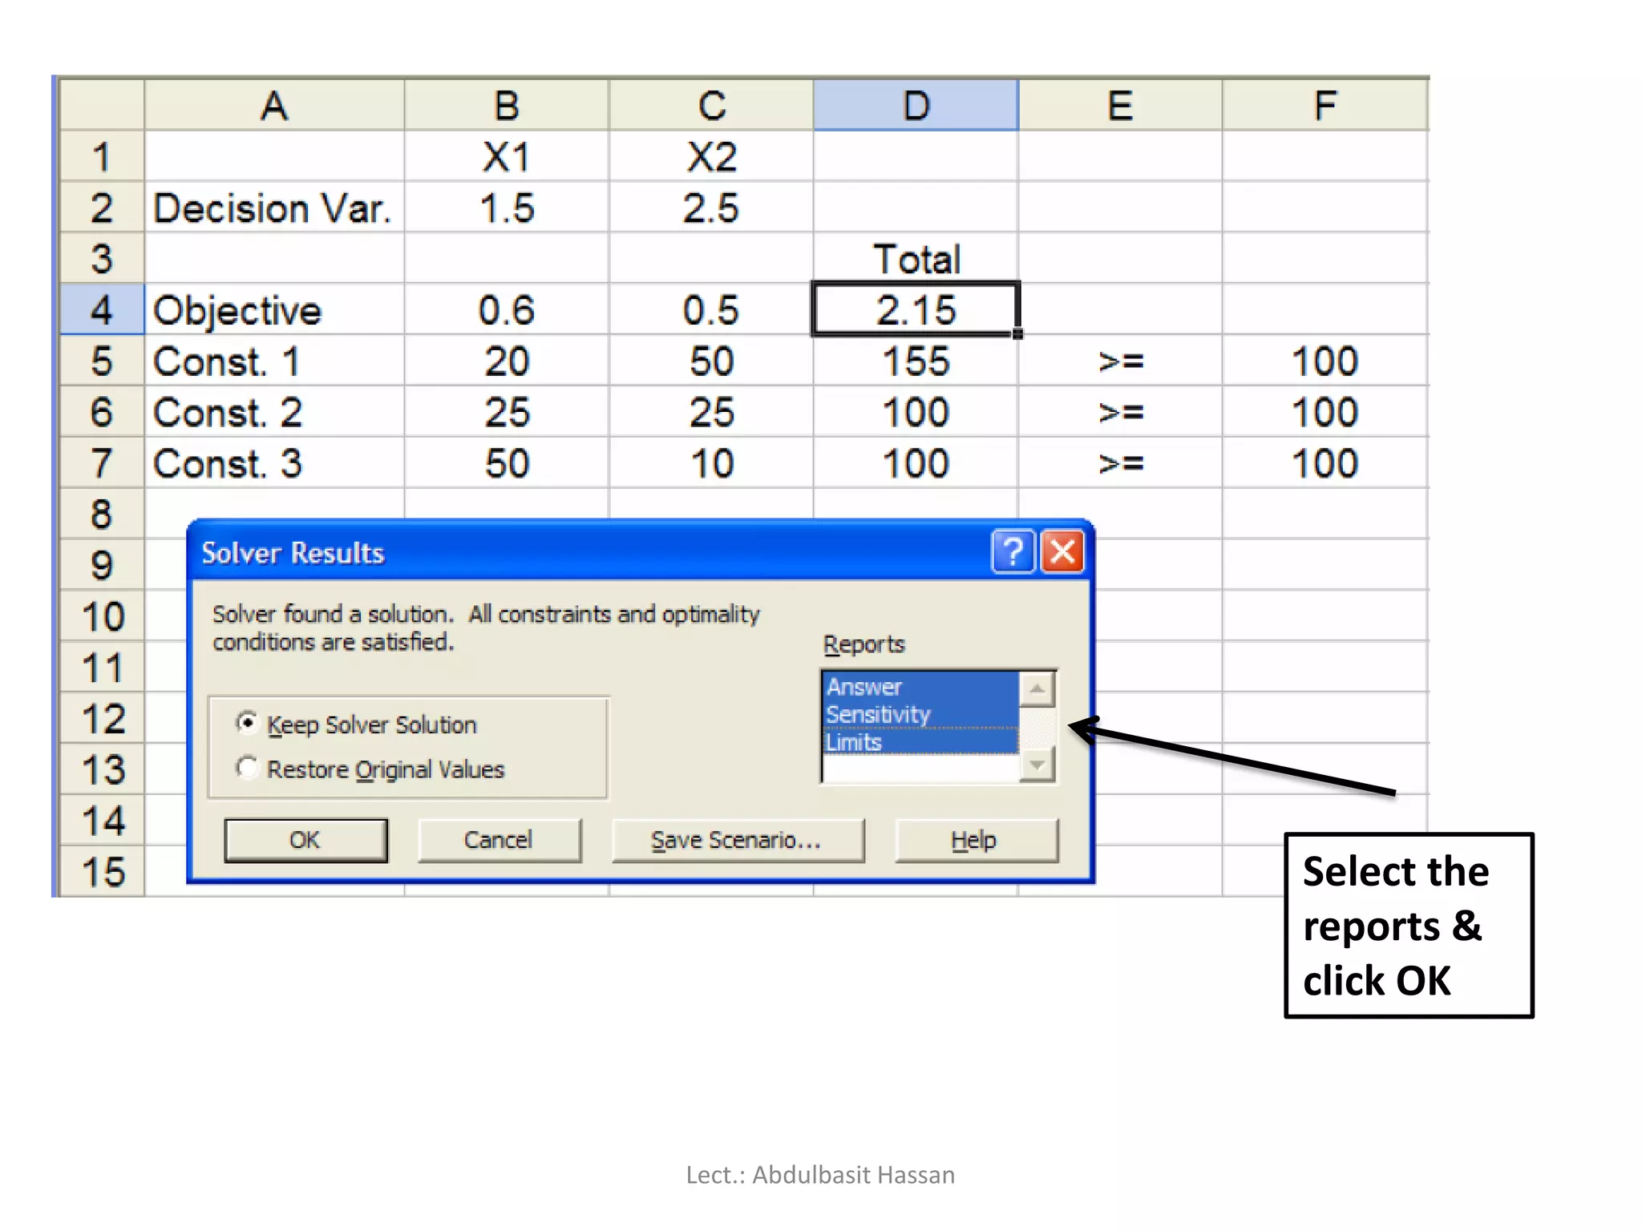Click Const. 2 total cell 100
The height and width of the screenshot is (1231, 1642).
point(916,412)
